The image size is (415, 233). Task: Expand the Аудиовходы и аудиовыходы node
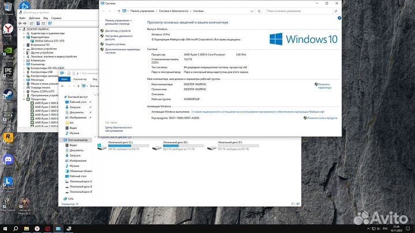click(x=24, y=33)
